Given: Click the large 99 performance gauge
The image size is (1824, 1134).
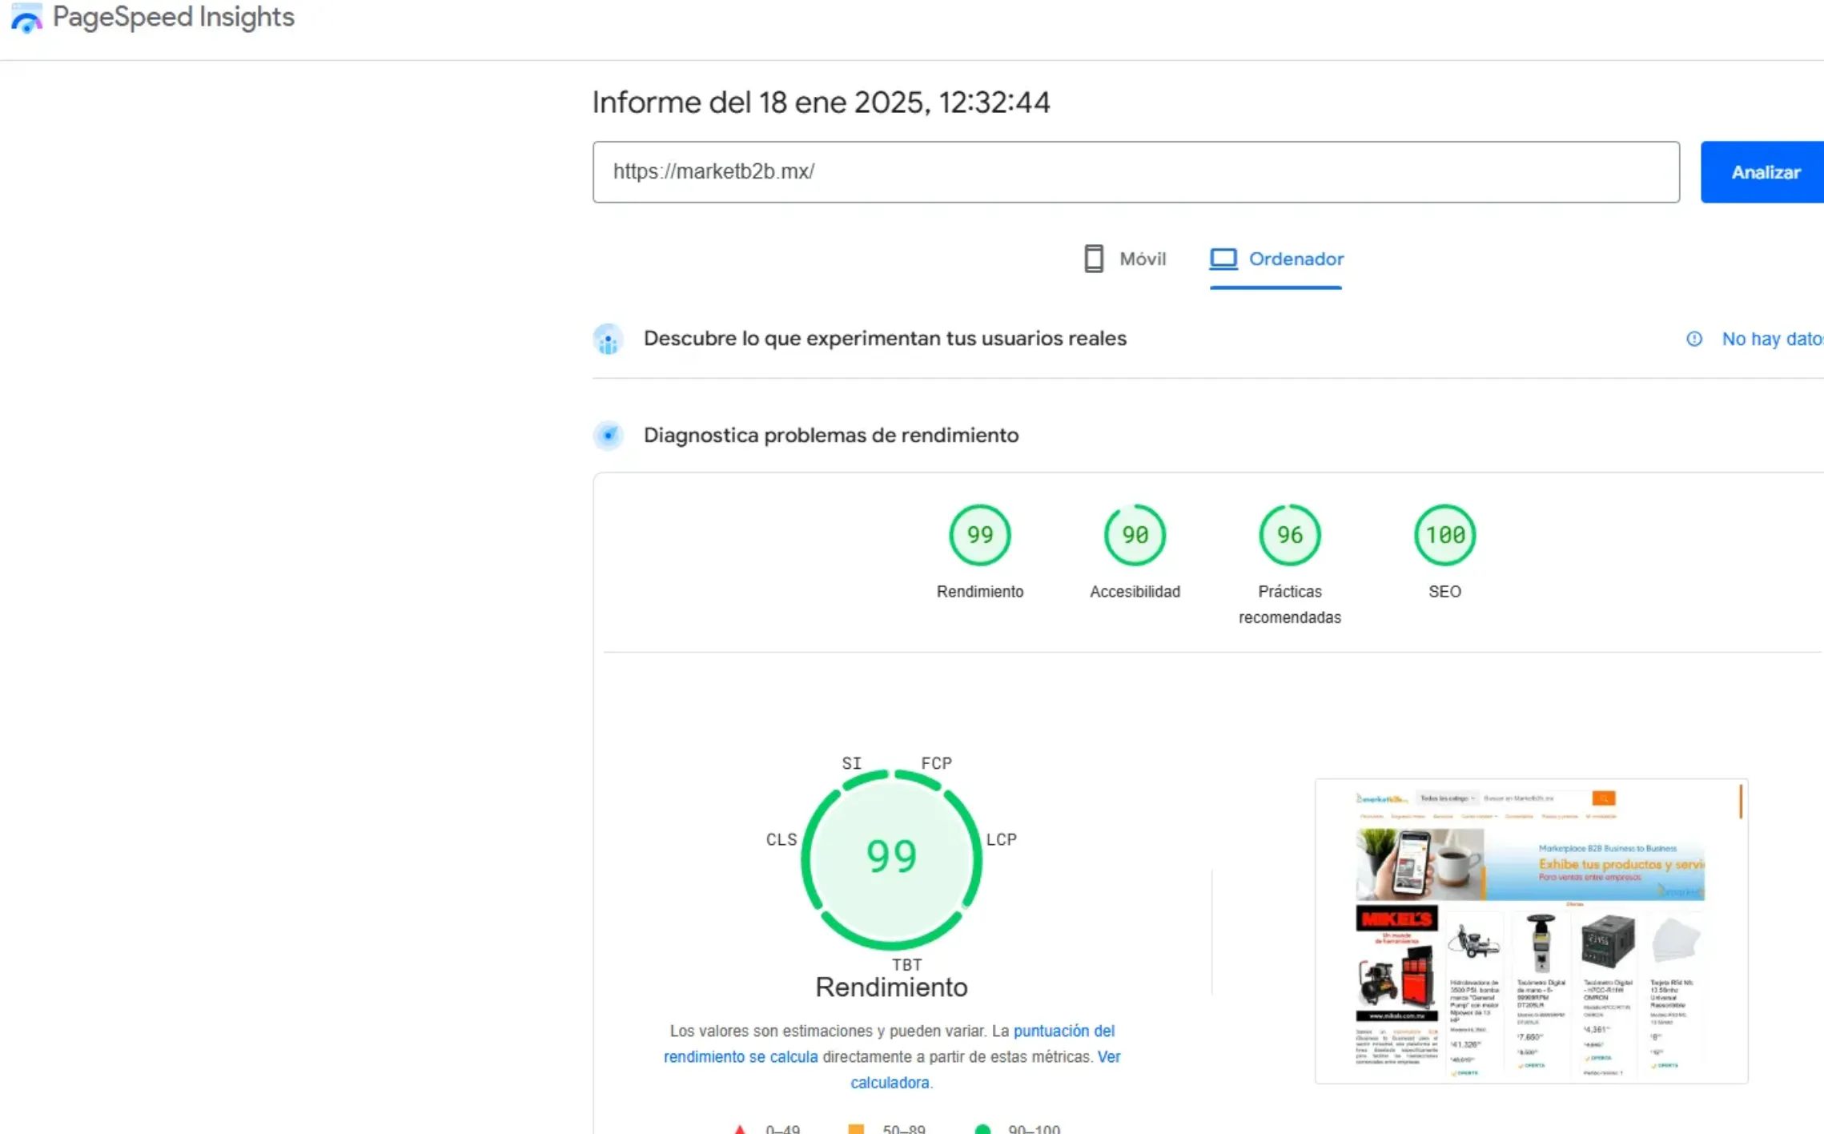Looking at the screenshot, I should 890,857.
